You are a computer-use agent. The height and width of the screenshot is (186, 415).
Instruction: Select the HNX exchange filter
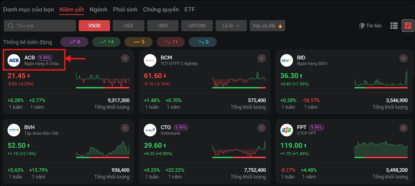click(163, 26)
